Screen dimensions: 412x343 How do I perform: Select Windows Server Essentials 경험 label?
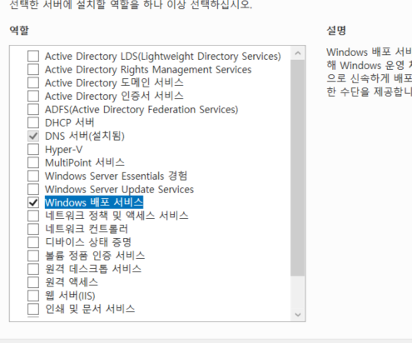pyautogui.click(x=116, y=176)
